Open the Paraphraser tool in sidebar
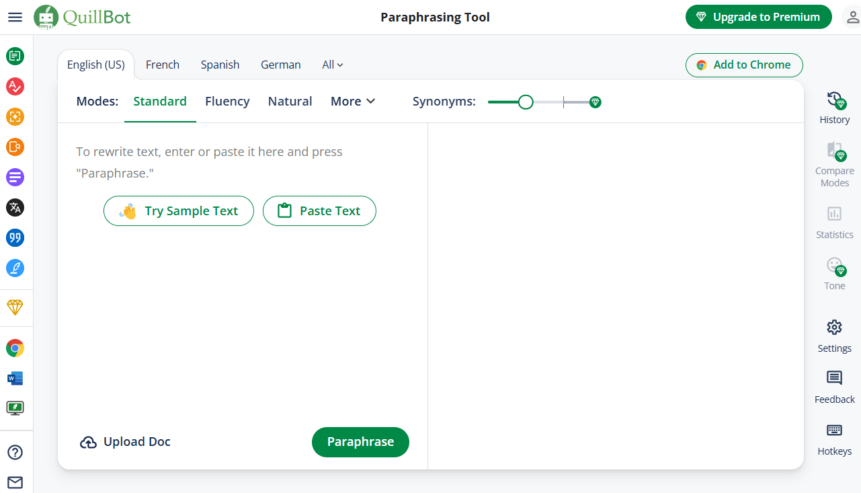861x493 pixels. pos(15,56)
